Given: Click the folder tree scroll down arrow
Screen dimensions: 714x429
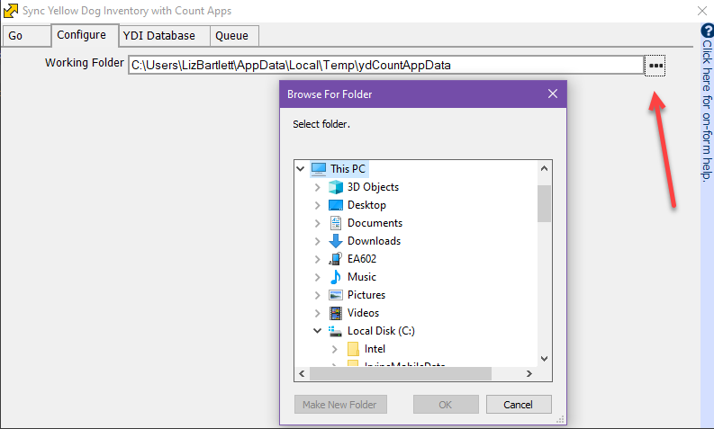Looking at the screenshot, I should 544,358.
